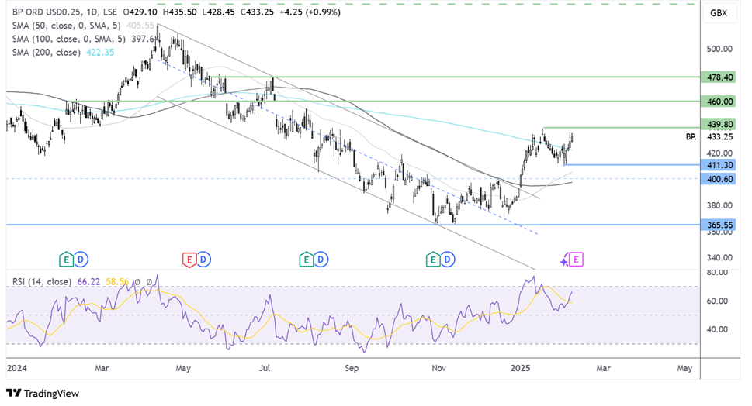
Task: Click the green earnings E marker between Jul and Sep
Action: [306, 260]
